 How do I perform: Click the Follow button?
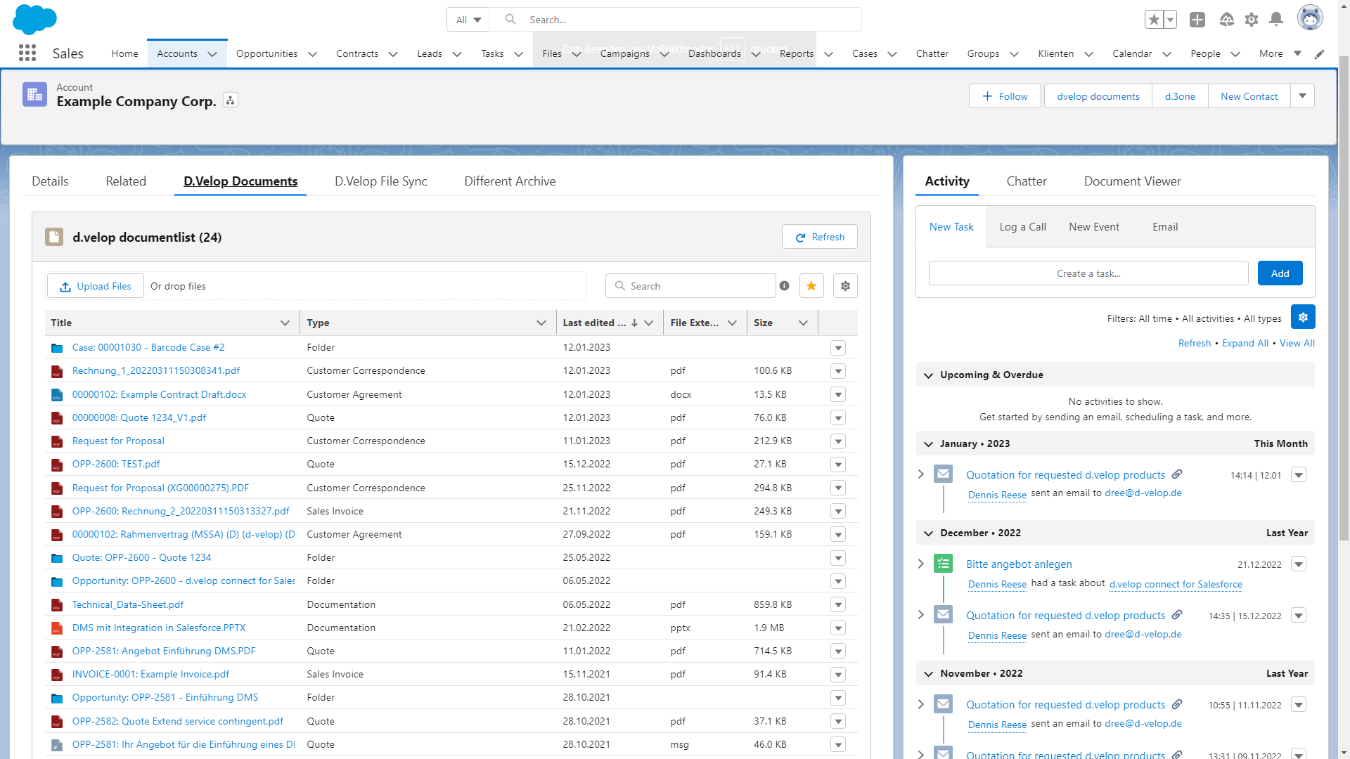tap(1005, 96)
